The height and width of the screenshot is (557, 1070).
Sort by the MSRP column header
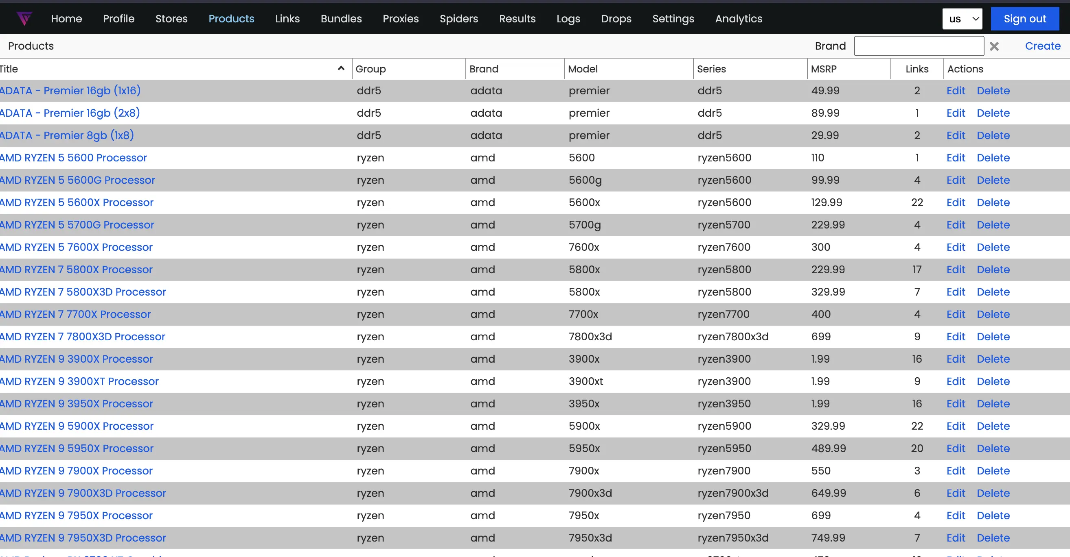(x=824, y=69)
